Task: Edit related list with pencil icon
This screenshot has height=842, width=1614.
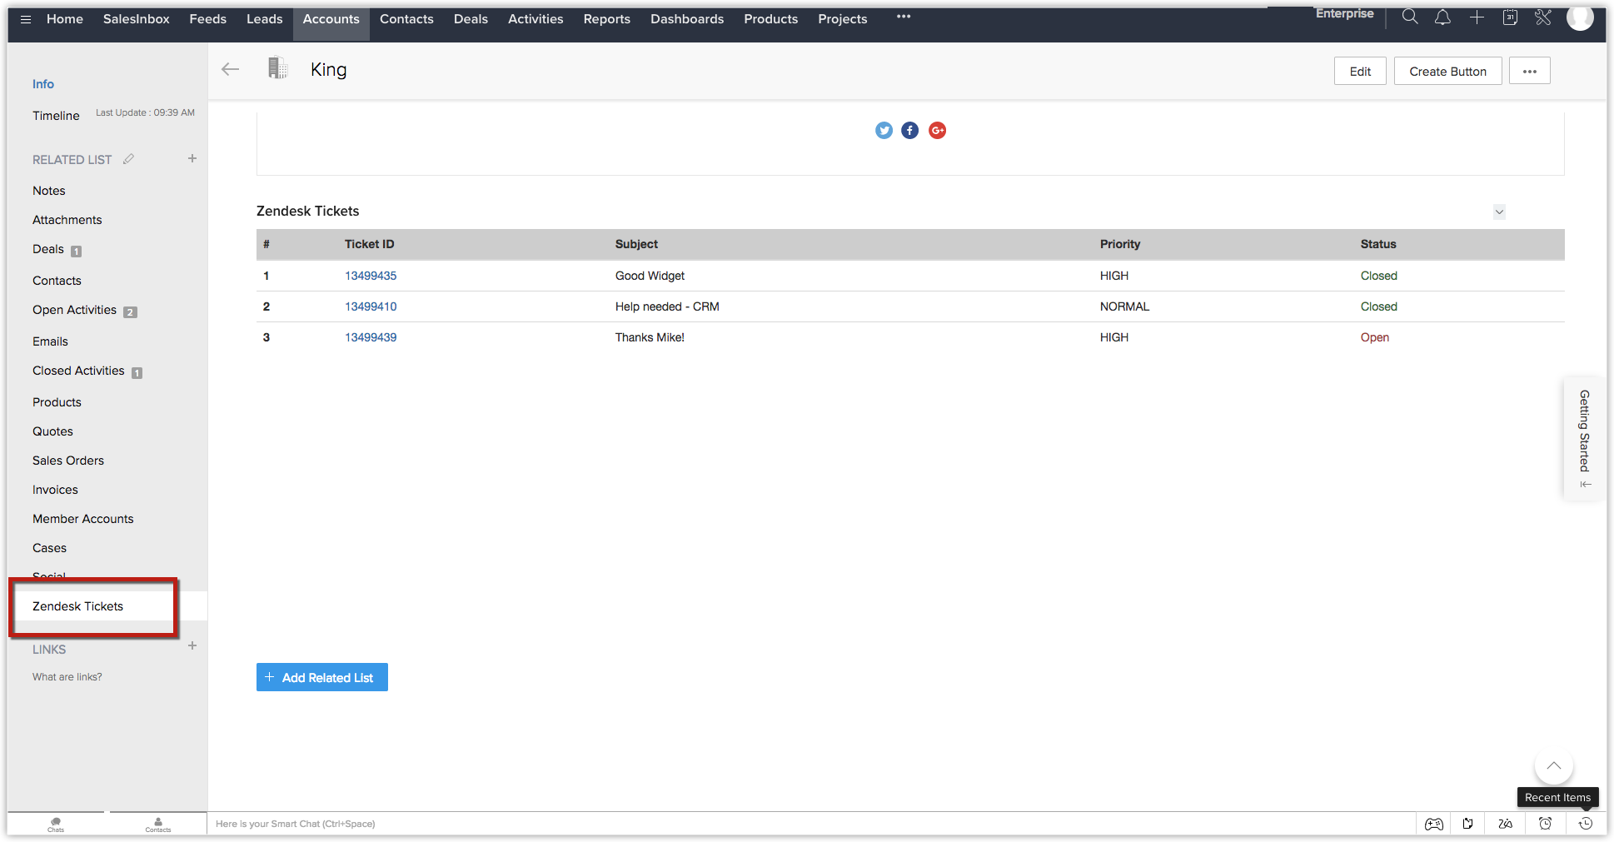Action: point(128,159)
